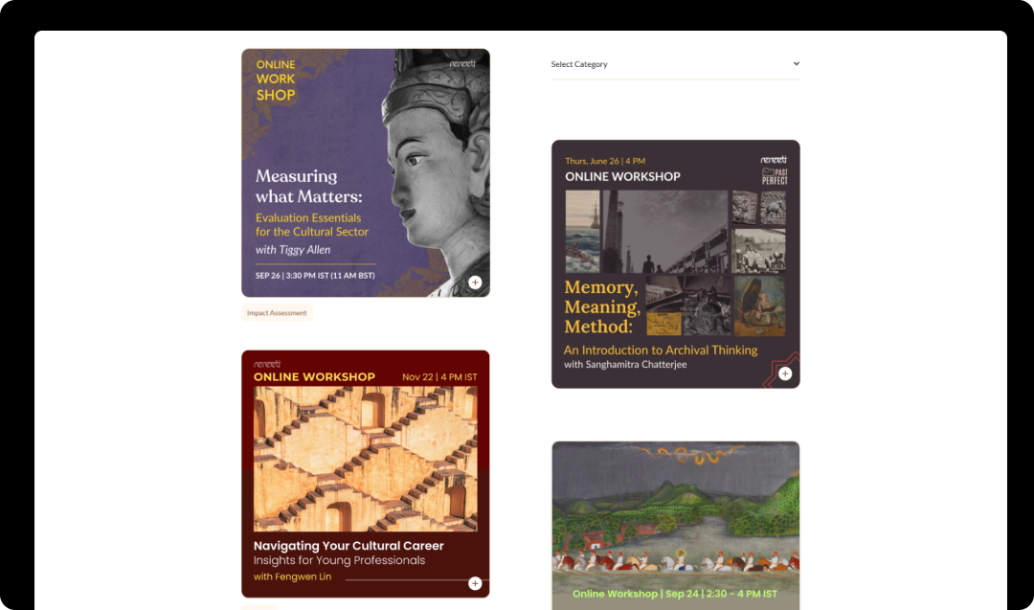Click plus icon on Measuring what Matters card
The width and height of the screenshot is (1034, 610).
click(x=475, y=282)
